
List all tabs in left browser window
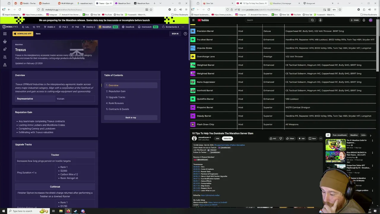[161, 3]
